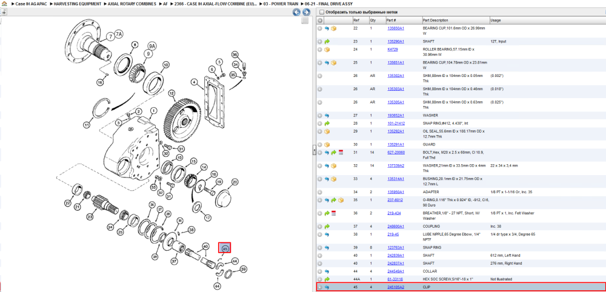Toggle select circle for shim 135302A1 row
Viewport: 606px width, 292px height.
[x=320, y=76]
